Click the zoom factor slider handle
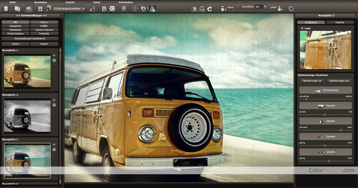The image size is (358, 188). tap(233, 10)
